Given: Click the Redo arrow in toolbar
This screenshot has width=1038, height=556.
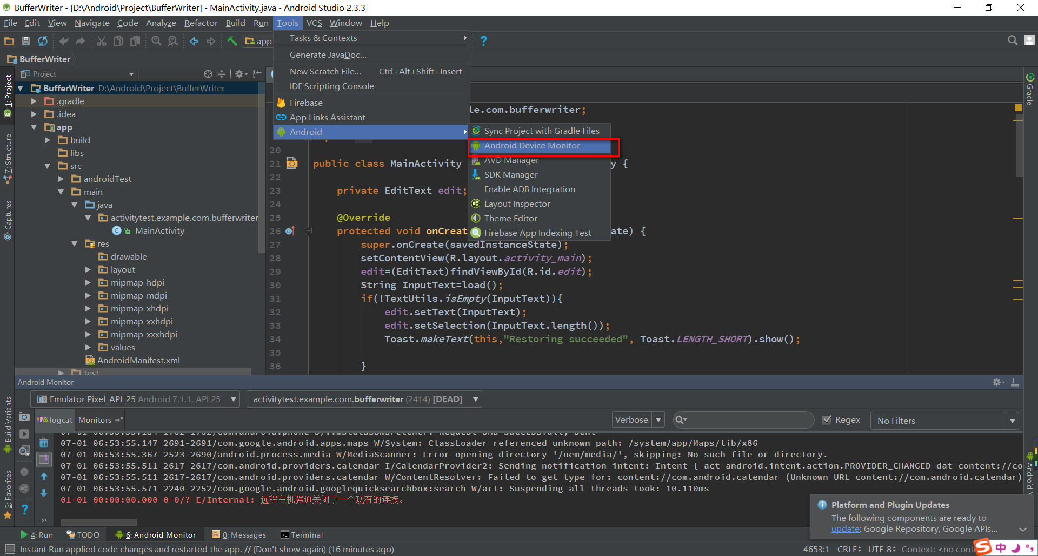Looking at the screenshot, I should (81, 41).
